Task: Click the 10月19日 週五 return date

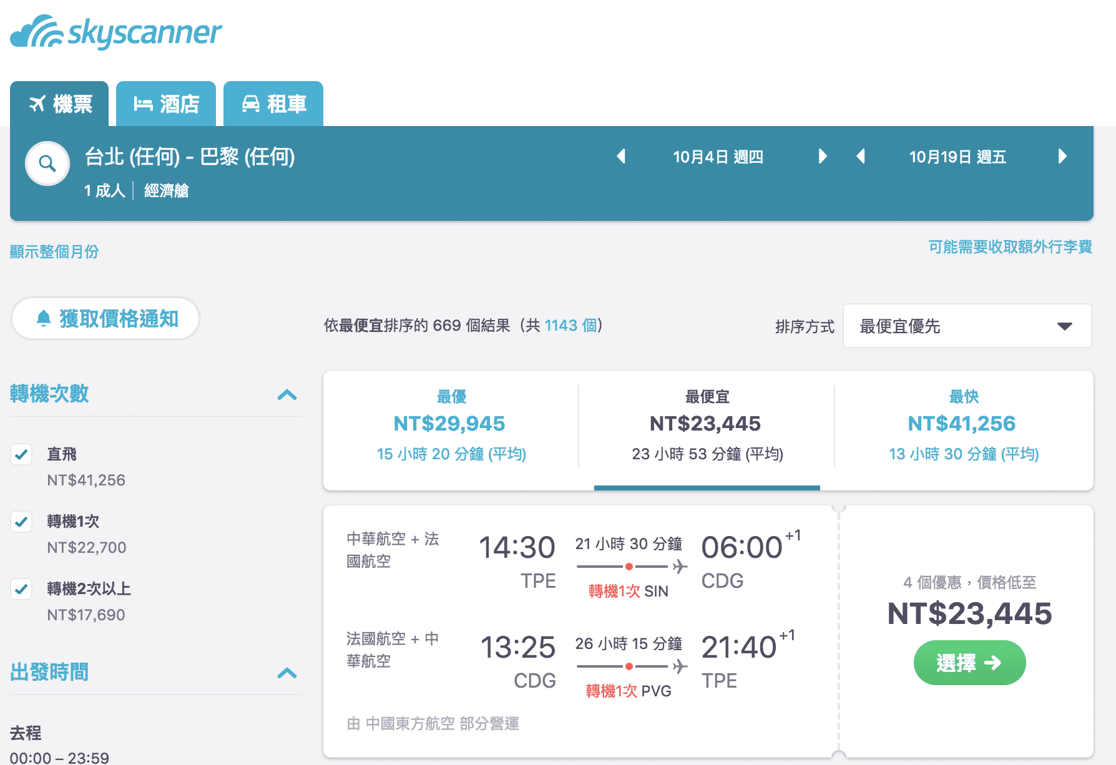Action: click(957, 157)
